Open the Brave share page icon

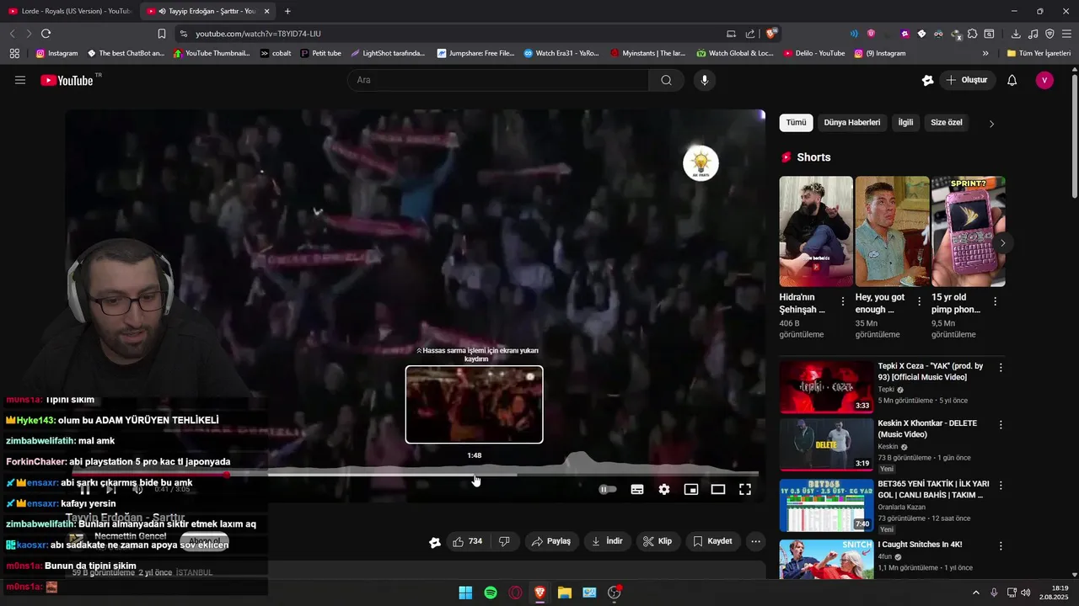click(750, 34)
